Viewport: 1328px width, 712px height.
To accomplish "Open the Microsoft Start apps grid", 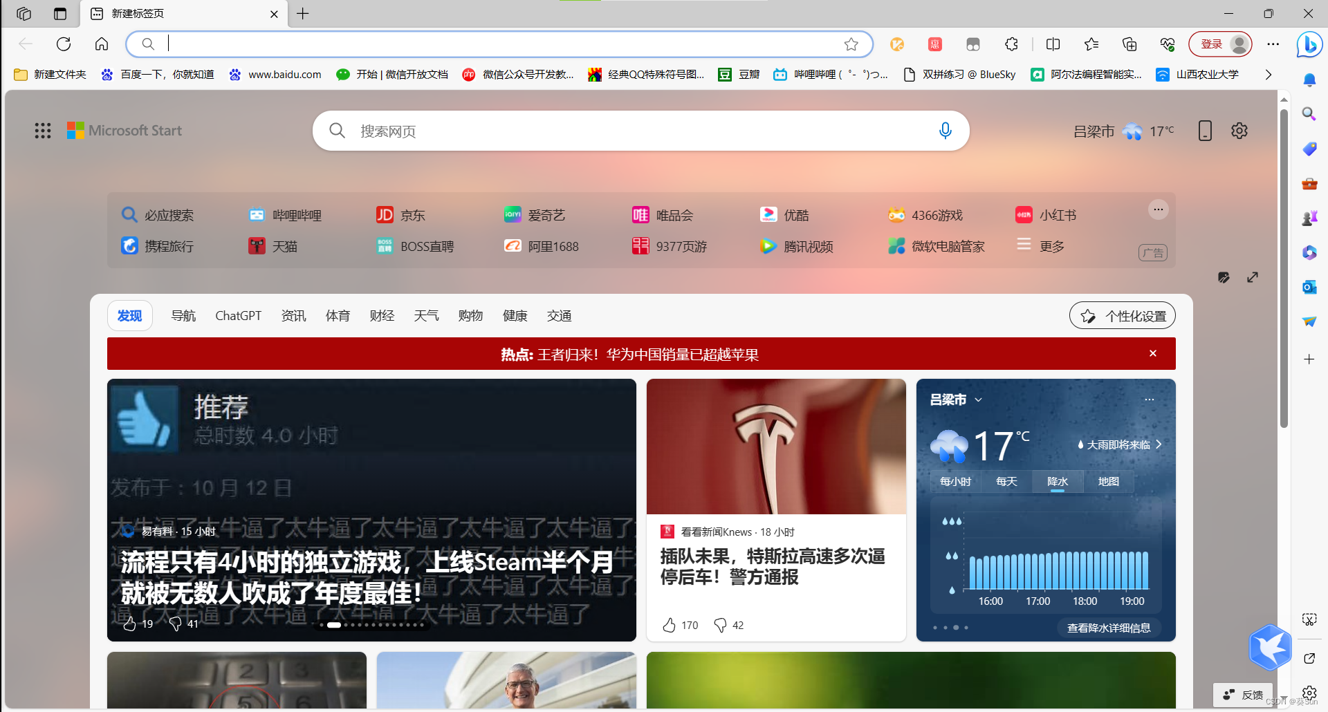I will point(43,131).
